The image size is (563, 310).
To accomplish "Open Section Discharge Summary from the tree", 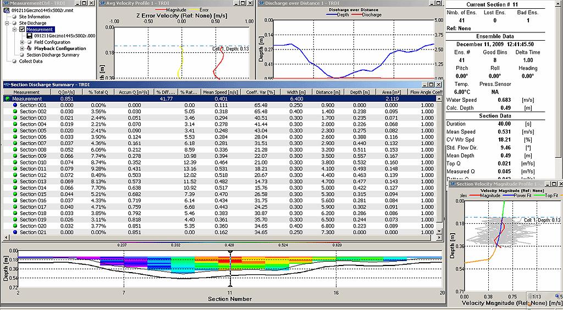I will [x=53, y=55].
